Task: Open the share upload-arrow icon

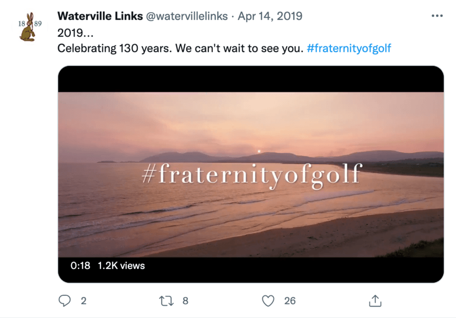Action: 375,301
